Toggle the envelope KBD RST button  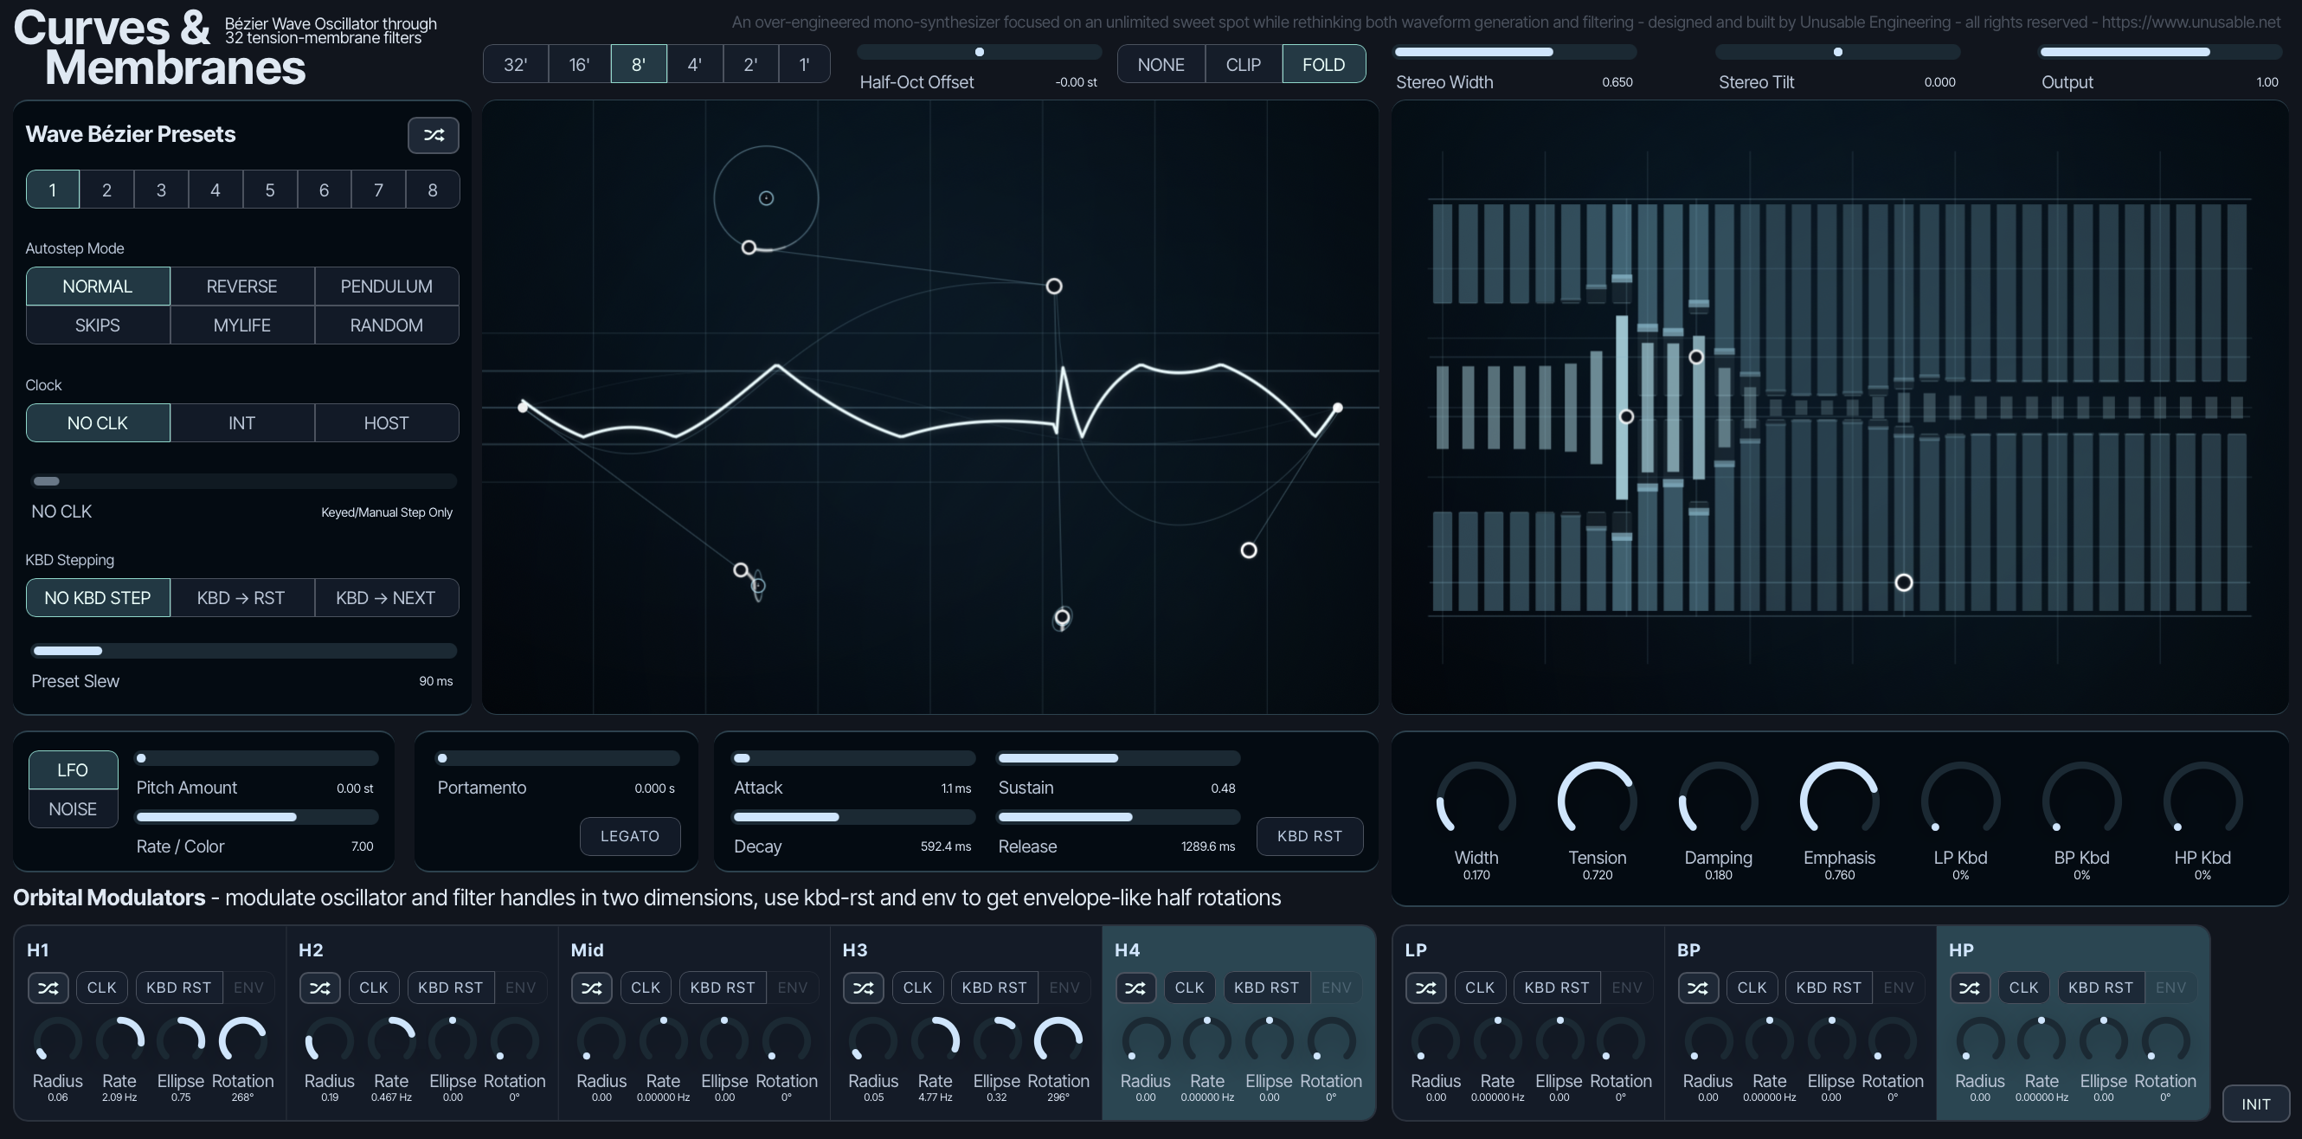(x=1309, y=836)
